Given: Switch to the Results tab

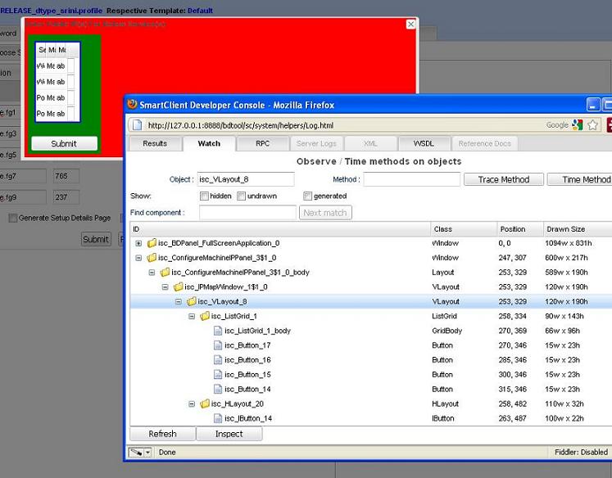Looking at the screenshot, I should click(x=155, y=143).
